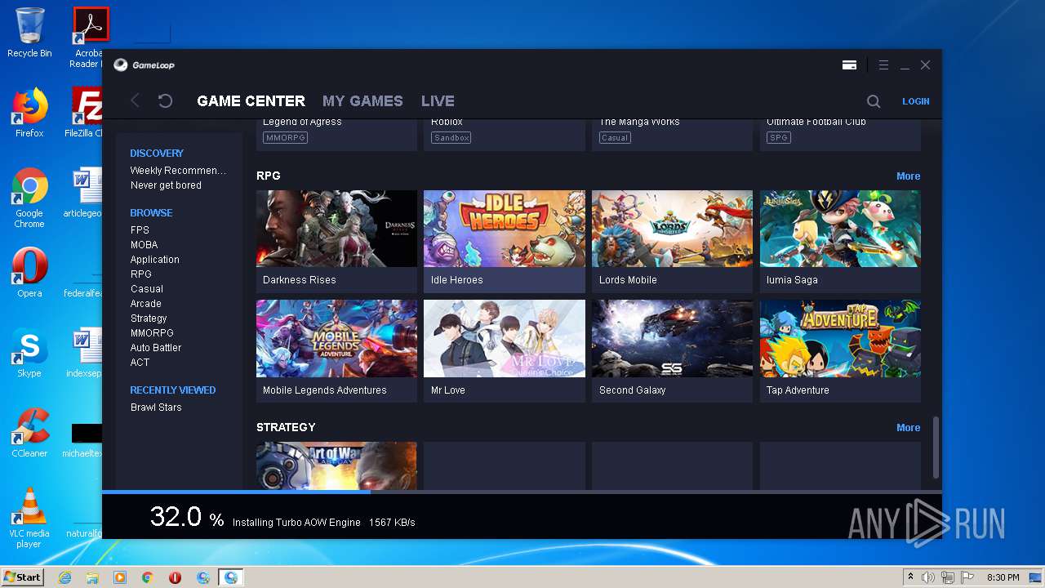Screen dimensions: 1045x588
Task: Switch to MY GAMES tab
Action: click(x=362, y=101)
